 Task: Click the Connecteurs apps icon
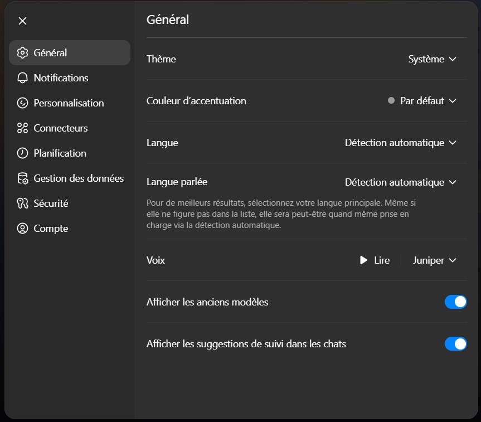[22, 128]
